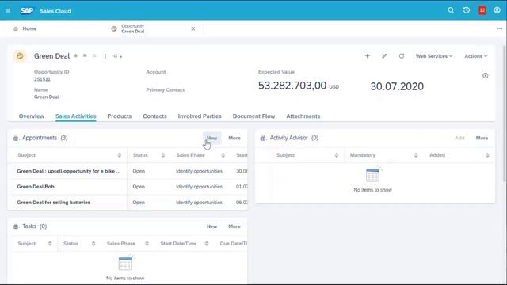Open More in the Activity Advisor section

[482, 138]
